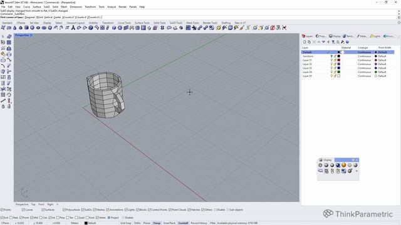This screenshot has width=401, height=225.
Task: Expand the Display palette options arrow
Action: (357, 171)
